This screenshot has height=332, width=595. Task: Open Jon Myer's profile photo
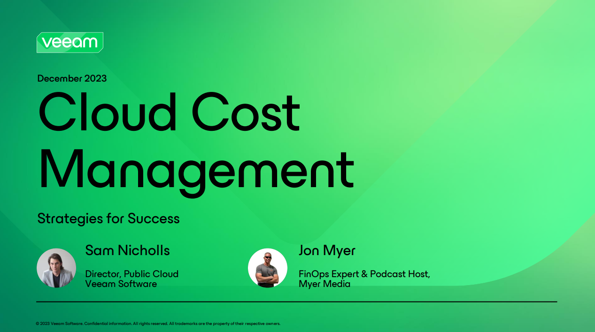(267, 268)
